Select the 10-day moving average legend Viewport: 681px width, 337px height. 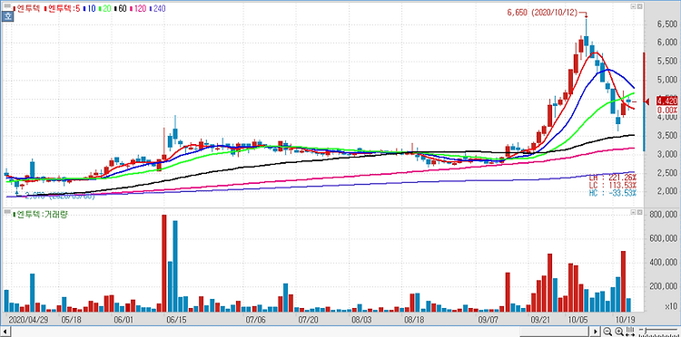click(x=89, y=8)
